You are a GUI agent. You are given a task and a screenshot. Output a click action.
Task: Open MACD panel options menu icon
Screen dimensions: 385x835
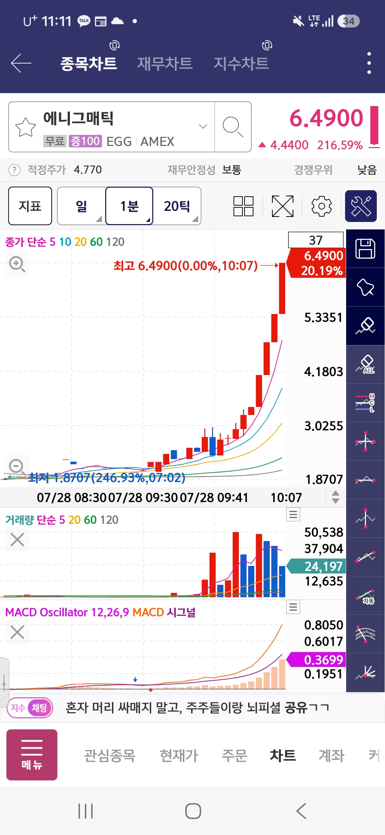pyautogui.click(x=293, y=607)
